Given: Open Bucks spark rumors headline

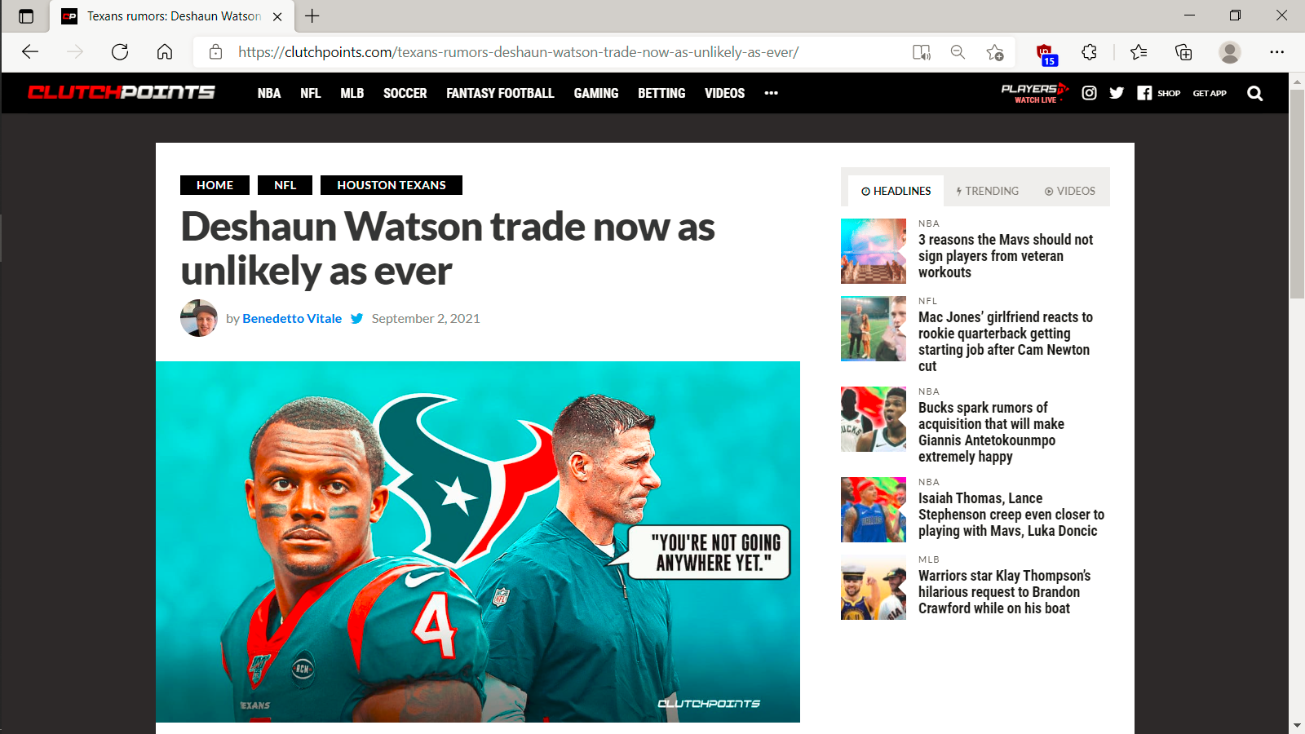Looking at the screenshot, I should tap(991, 432).
